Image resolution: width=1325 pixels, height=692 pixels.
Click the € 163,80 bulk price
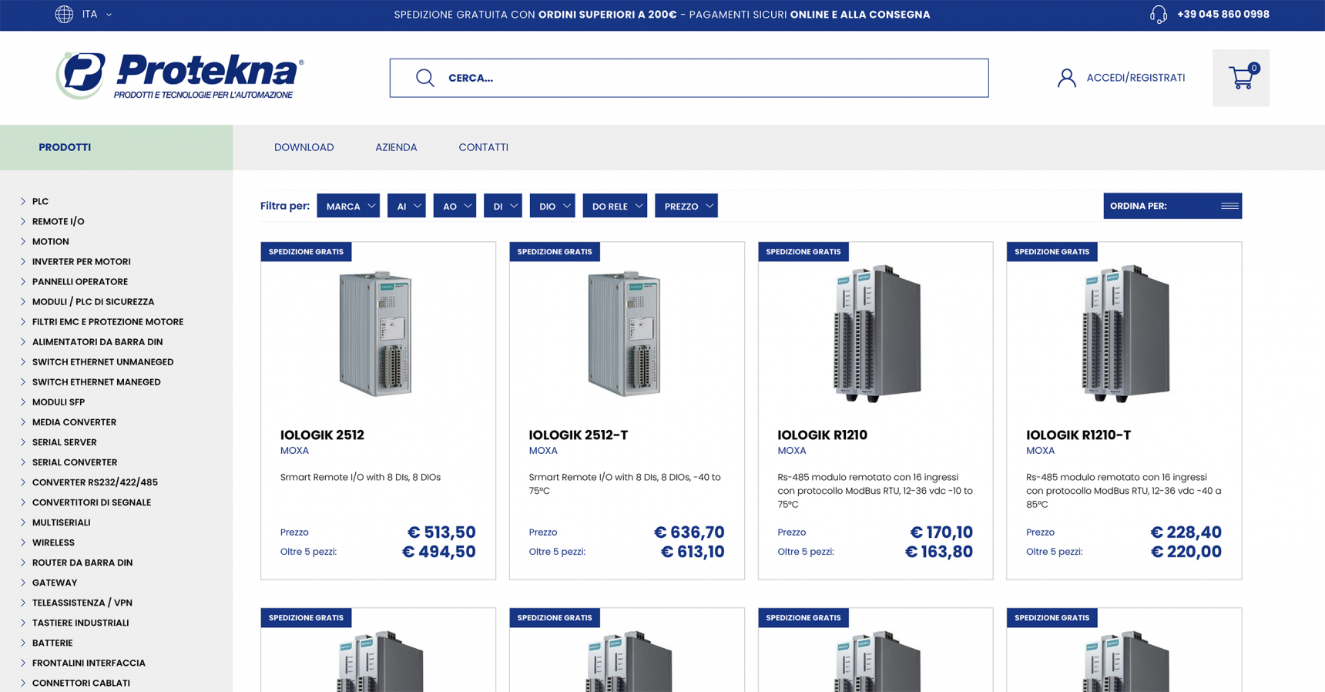click(x=938, y=552)
